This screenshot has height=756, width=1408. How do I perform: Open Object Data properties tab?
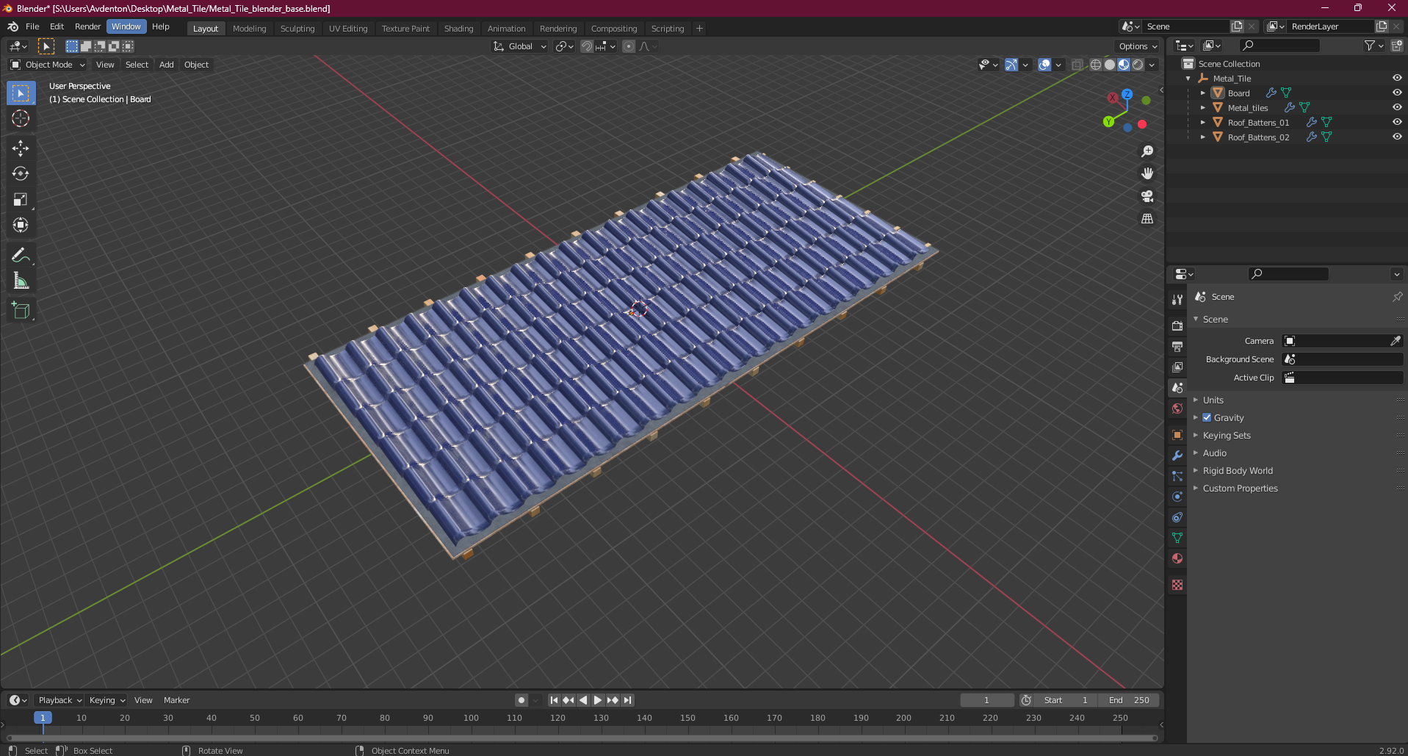1177,538
